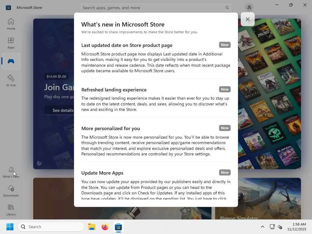Click the taskbar Search box
Image resolution: width=312 pixels, height=234 pixels.
pyautogui.click(x=51, y=227)
